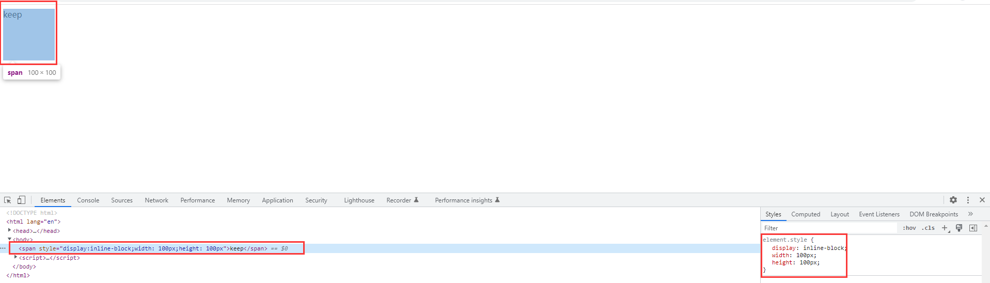The image size is (990, 283).
Task: Select the closing body tag row
Action: (x=24, y=266)
